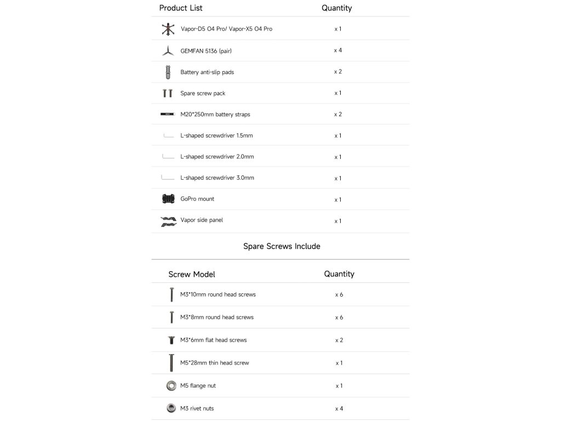Click the M5 flange nut icon
561x421 pixels.
click(171, 385)
